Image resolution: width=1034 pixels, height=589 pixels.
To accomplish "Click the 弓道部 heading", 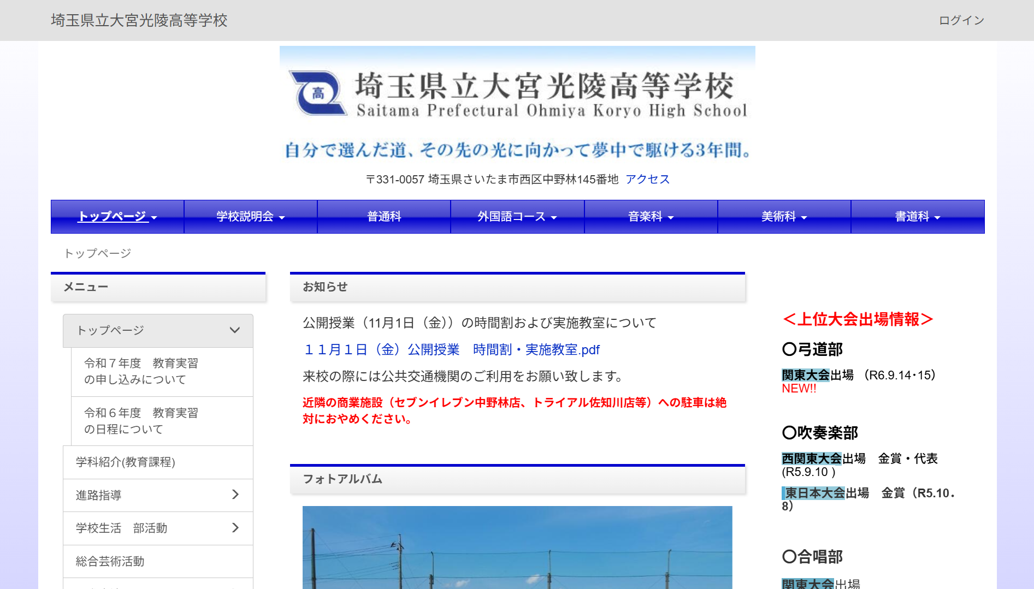I will tap(812, 349).
